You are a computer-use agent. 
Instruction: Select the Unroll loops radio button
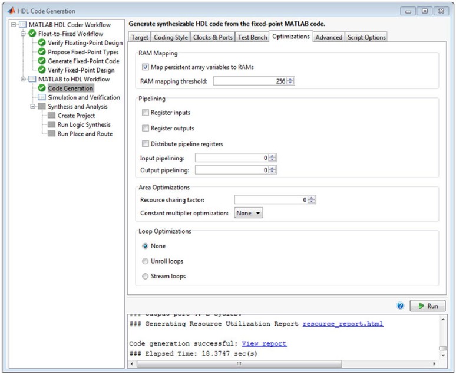(145, 261)
